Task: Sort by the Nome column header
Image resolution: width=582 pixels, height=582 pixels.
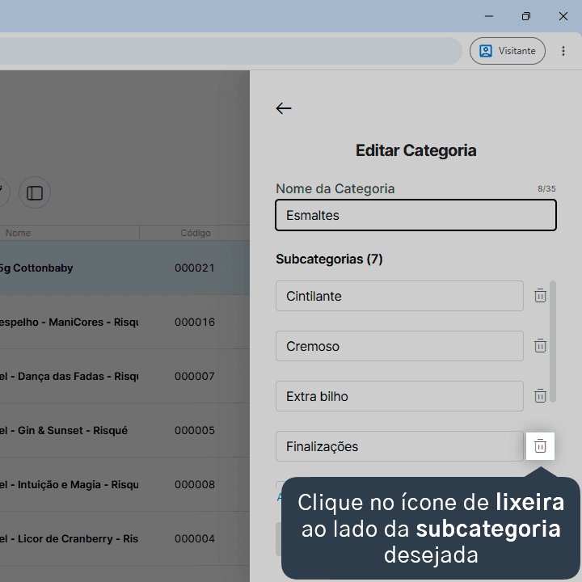Action: pos(18,233)
